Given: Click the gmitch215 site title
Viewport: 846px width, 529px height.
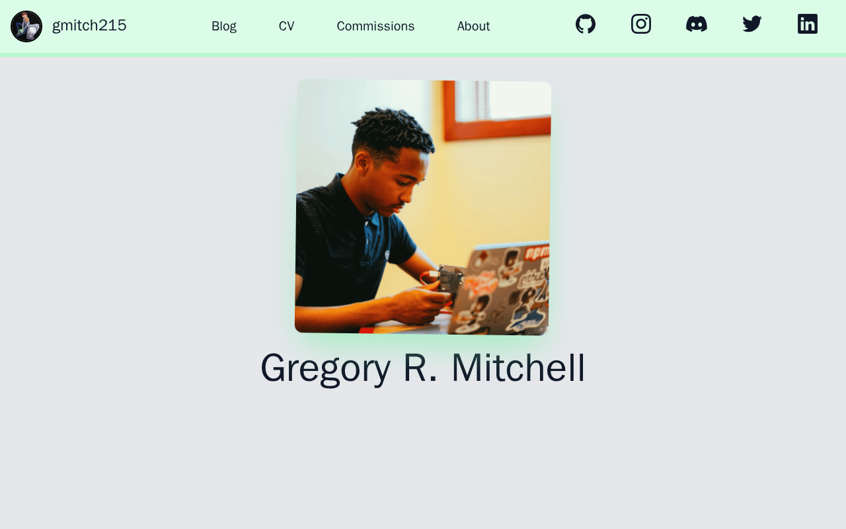Looking at the screenshot, I should pos(89,26).
